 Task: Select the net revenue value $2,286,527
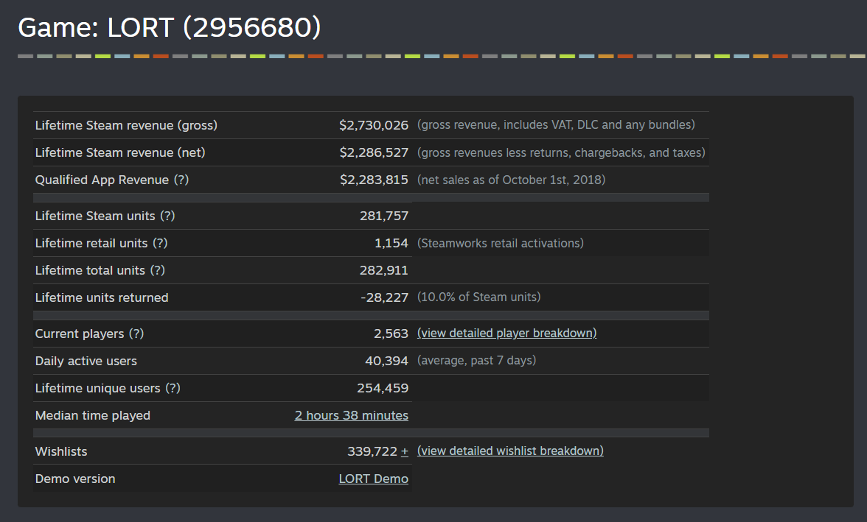pos(374,152)
